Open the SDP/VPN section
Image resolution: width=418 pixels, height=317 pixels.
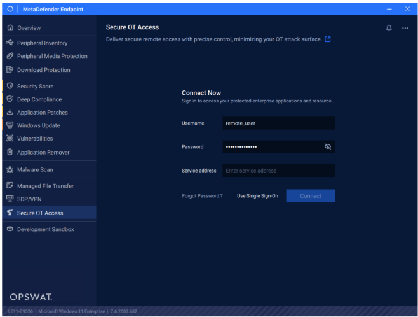tap(50, 199)
